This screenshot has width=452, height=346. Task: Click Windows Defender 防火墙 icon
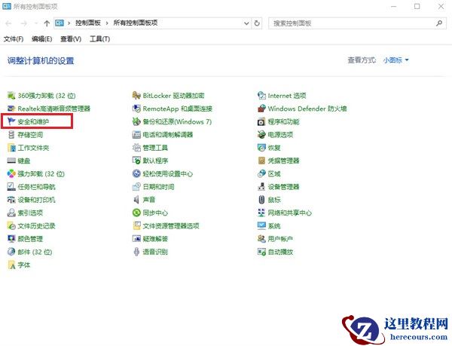coord(261,109)
